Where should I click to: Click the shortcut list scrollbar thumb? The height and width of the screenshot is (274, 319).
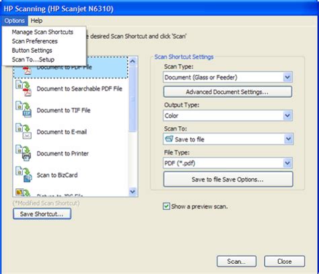click(133, 99)
